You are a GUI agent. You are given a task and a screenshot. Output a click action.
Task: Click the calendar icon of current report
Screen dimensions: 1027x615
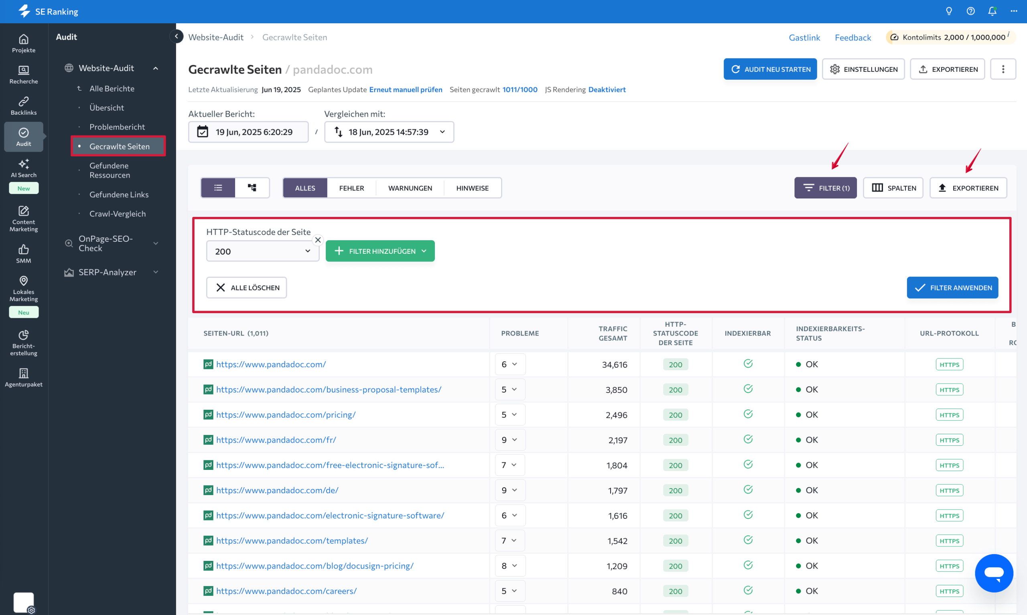[202, 132]
